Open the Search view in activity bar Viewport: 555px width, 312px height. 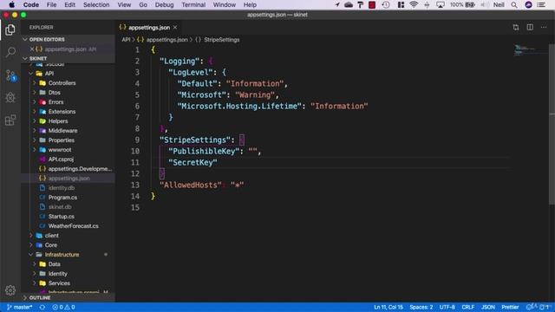click(x=10, y=52)
